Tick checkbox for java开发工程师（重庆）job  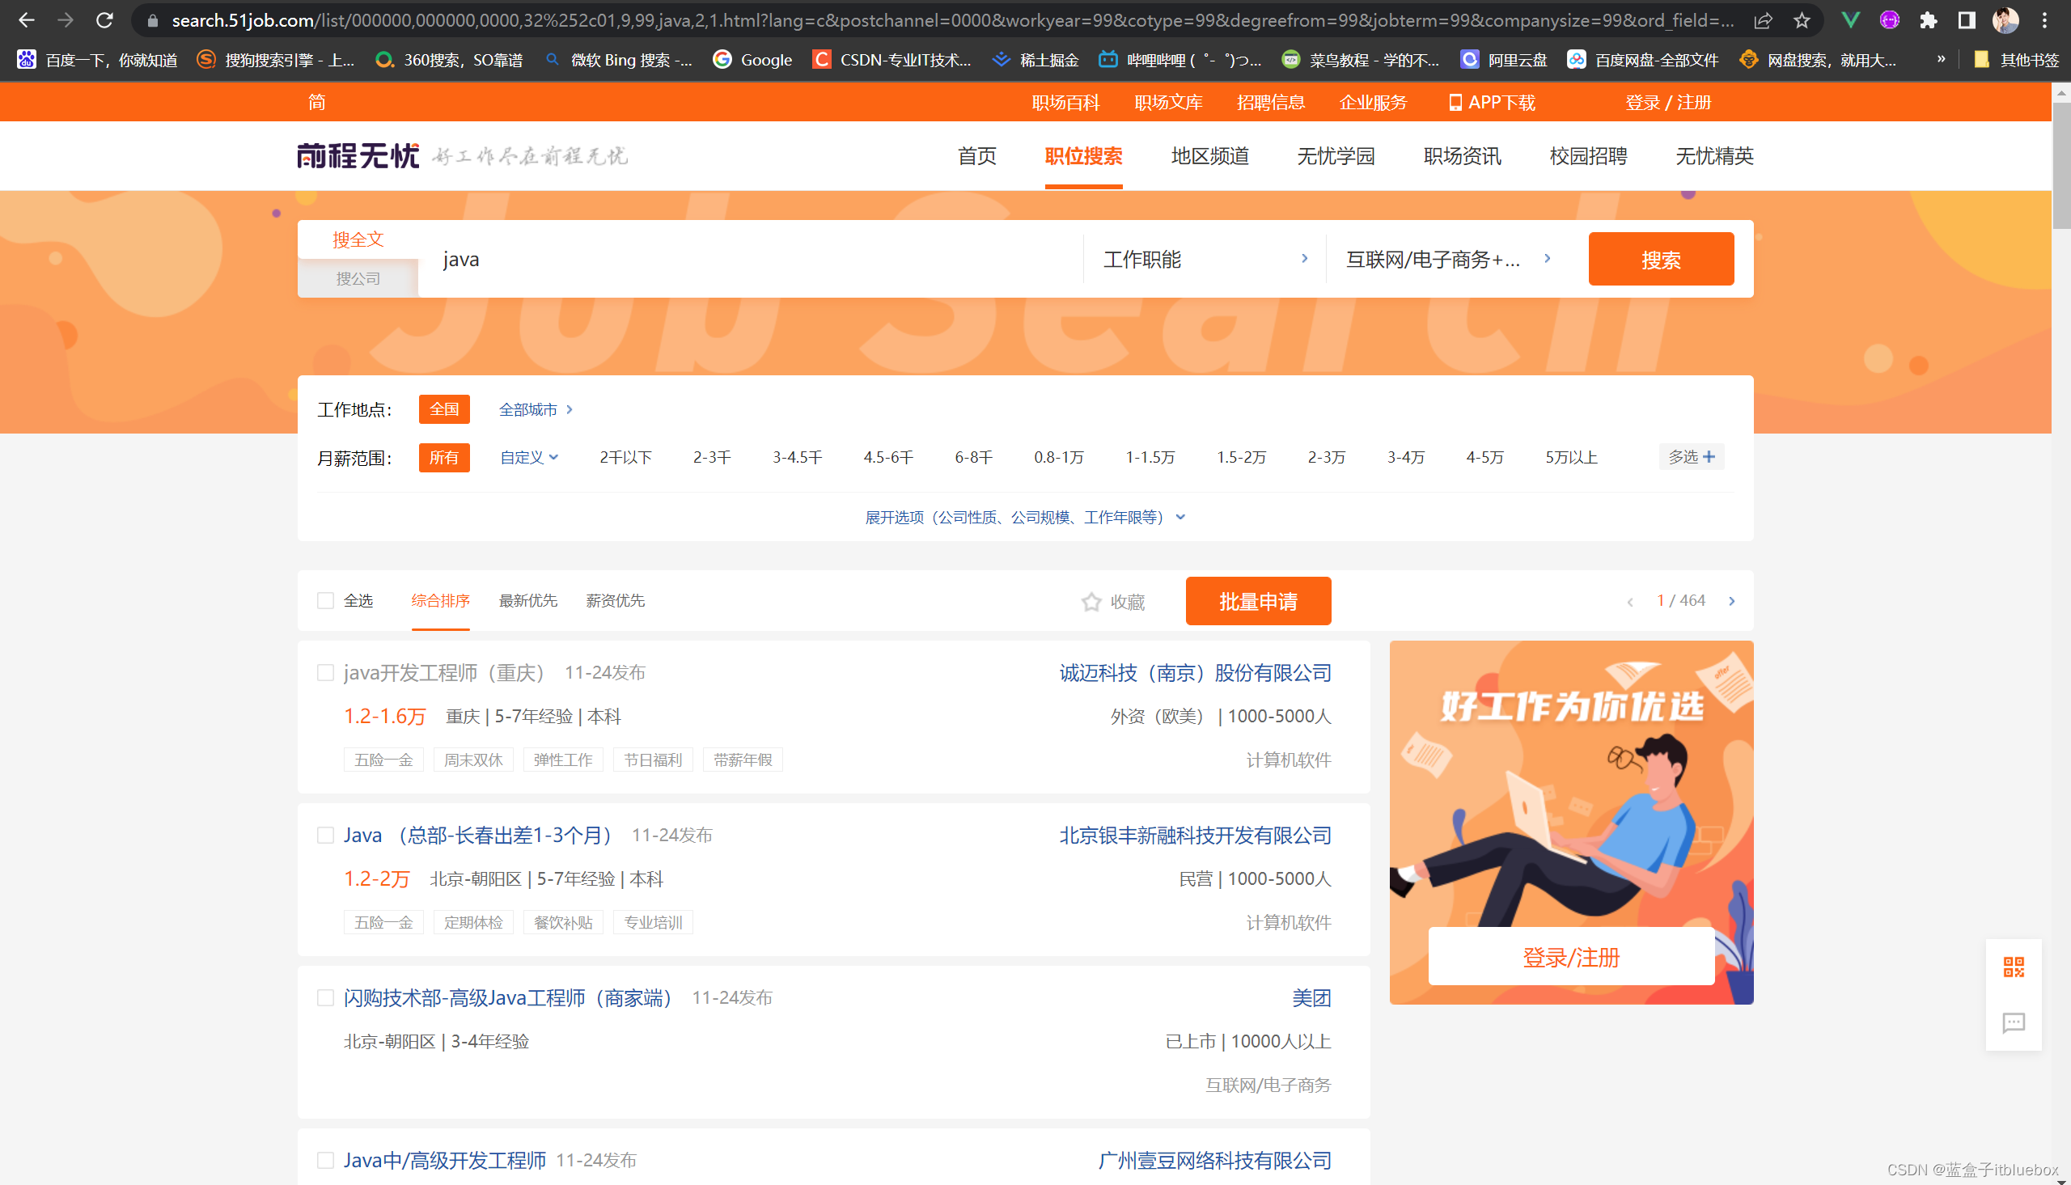click(325, 672)
